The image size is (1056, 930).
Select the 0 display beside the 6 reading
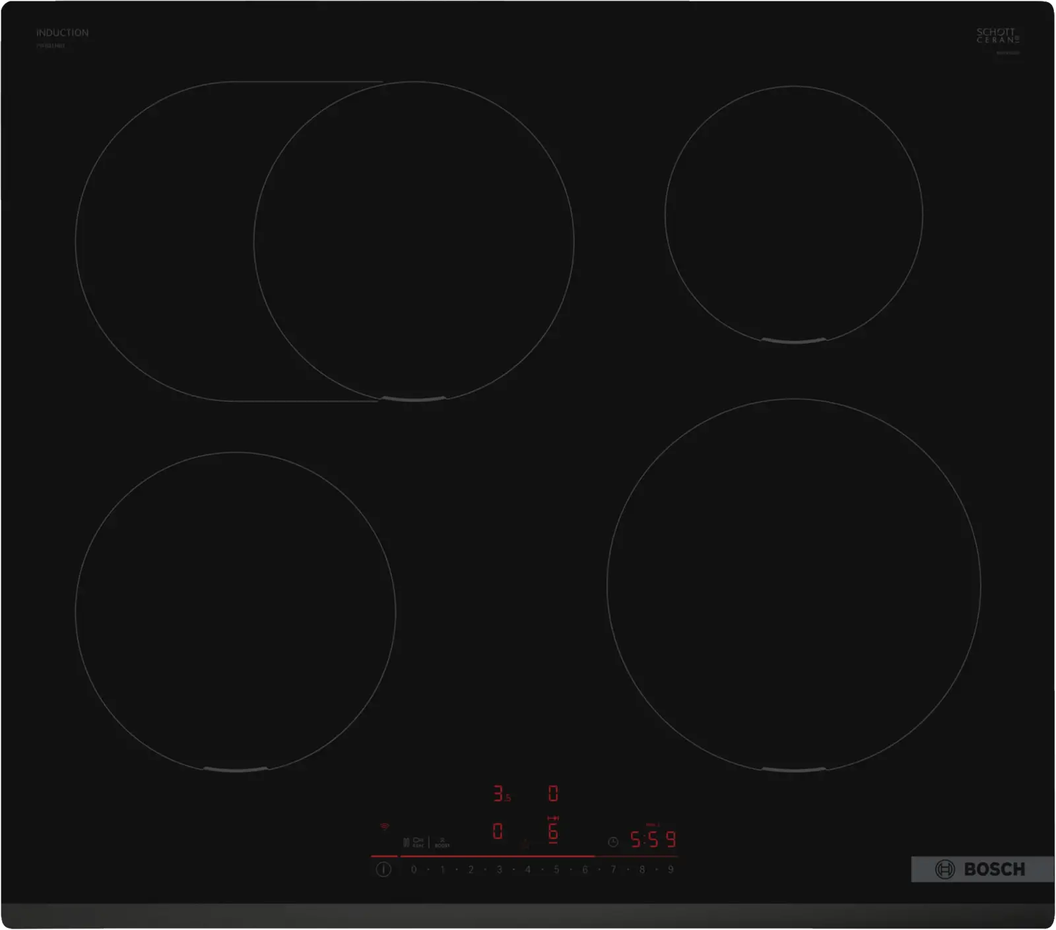click(x=498, y=831)
